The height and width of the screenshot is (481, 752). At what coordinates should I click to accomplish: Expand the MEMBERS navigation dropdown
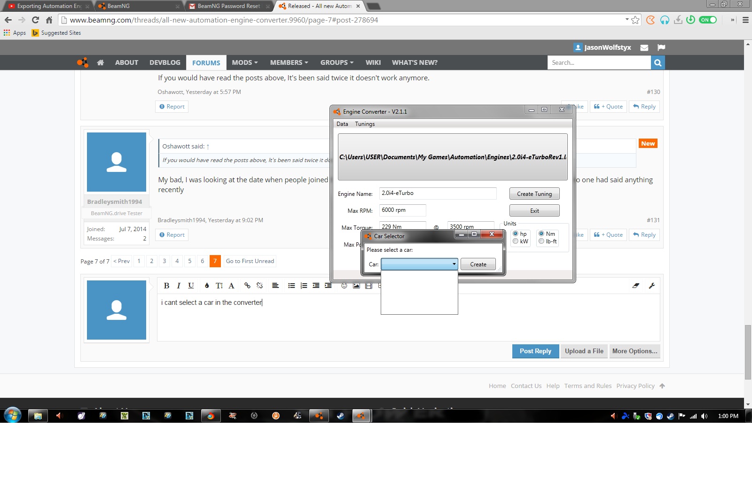click(x=289, y=62)
